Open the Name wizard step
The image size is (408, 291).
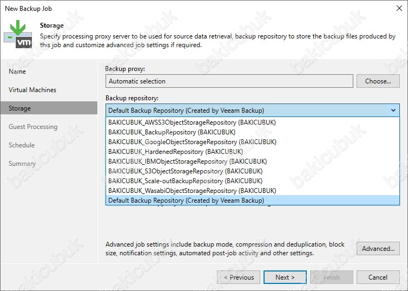click(17, 72)
